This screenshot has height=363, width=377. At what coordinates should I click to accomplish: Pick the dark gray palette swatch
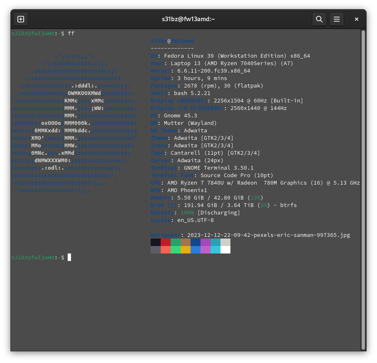tap(156, 250)
